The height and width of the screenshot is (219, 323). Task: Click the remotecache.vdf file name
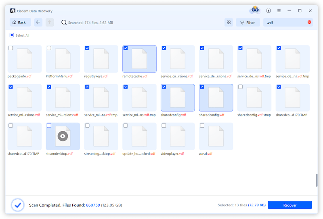(135, 76)
